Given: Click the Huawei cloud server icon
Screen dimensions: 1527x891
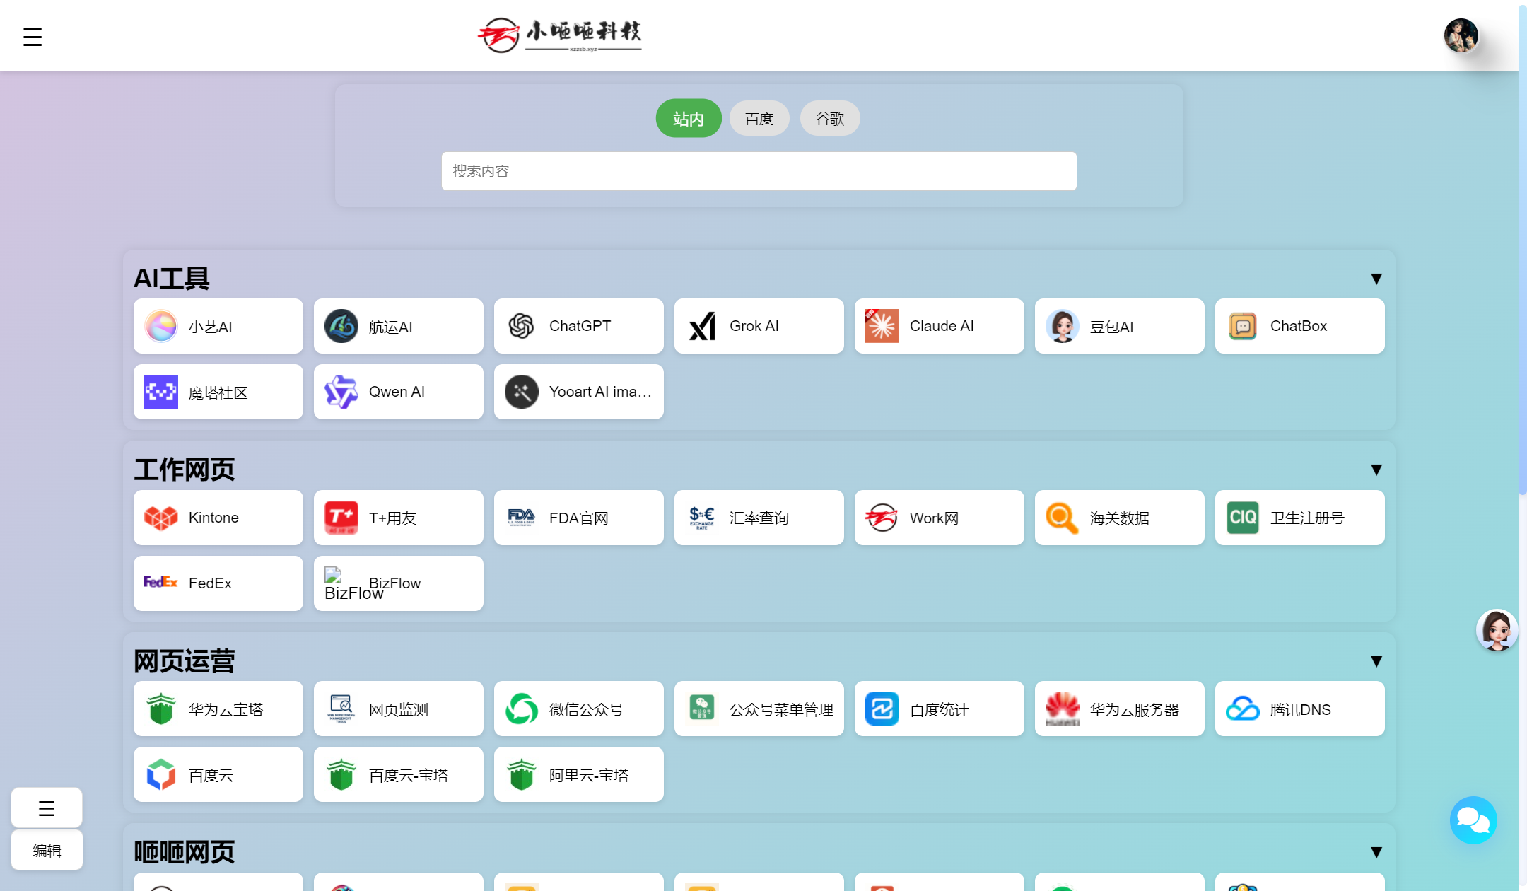Looking at the screenshot, I should tap(1062, 709).
